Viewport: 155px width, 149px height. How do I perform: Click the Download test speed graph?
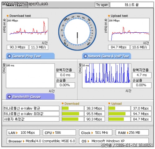coord(28,30)
